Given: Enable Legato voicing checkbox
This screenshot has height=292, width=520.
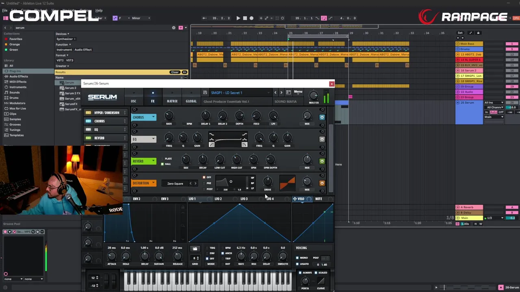Looking at the screenshot, I should 297,264.
